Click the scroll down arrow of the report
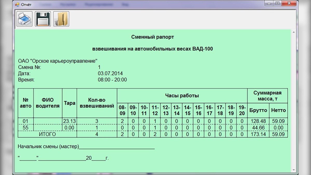 click(294, 170)
